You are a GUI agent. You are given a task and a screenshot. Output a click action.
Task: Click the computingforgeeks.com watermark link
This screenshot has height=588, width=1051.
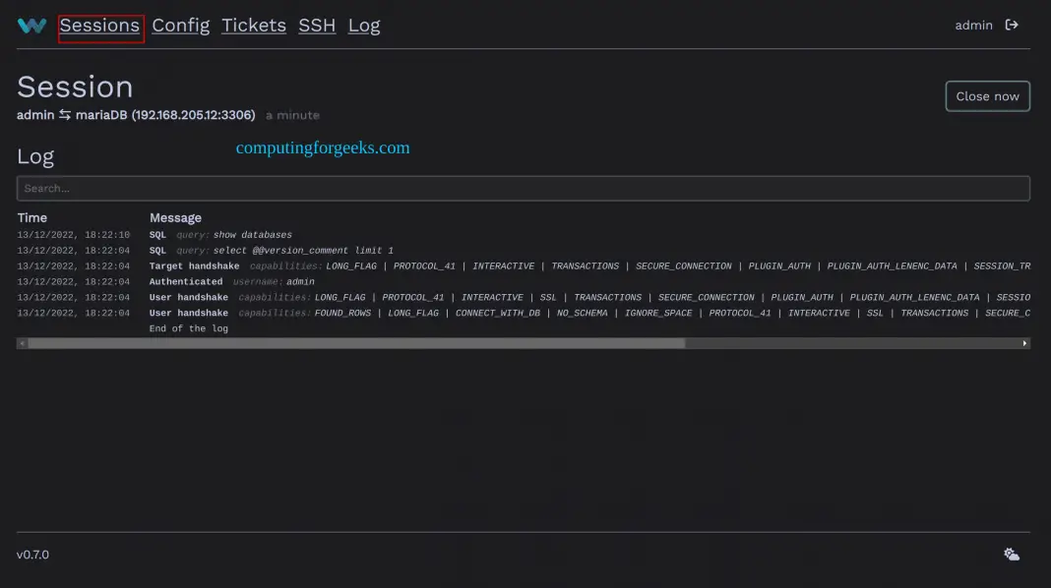322,147
